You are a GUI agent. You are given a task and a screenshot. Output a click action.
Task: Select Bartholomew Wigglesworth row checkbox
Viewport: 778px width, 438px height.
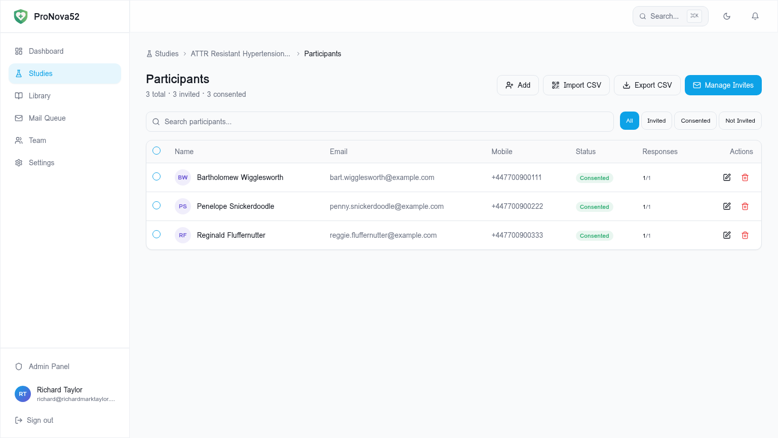pyautogui.click(x=157, y=176)
